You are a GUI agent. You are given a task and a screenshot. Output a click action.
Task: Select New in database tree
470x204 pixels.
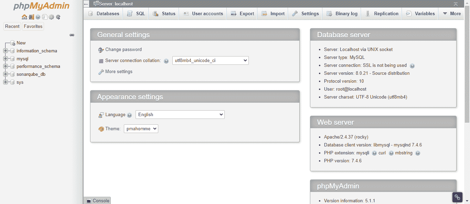21,43
